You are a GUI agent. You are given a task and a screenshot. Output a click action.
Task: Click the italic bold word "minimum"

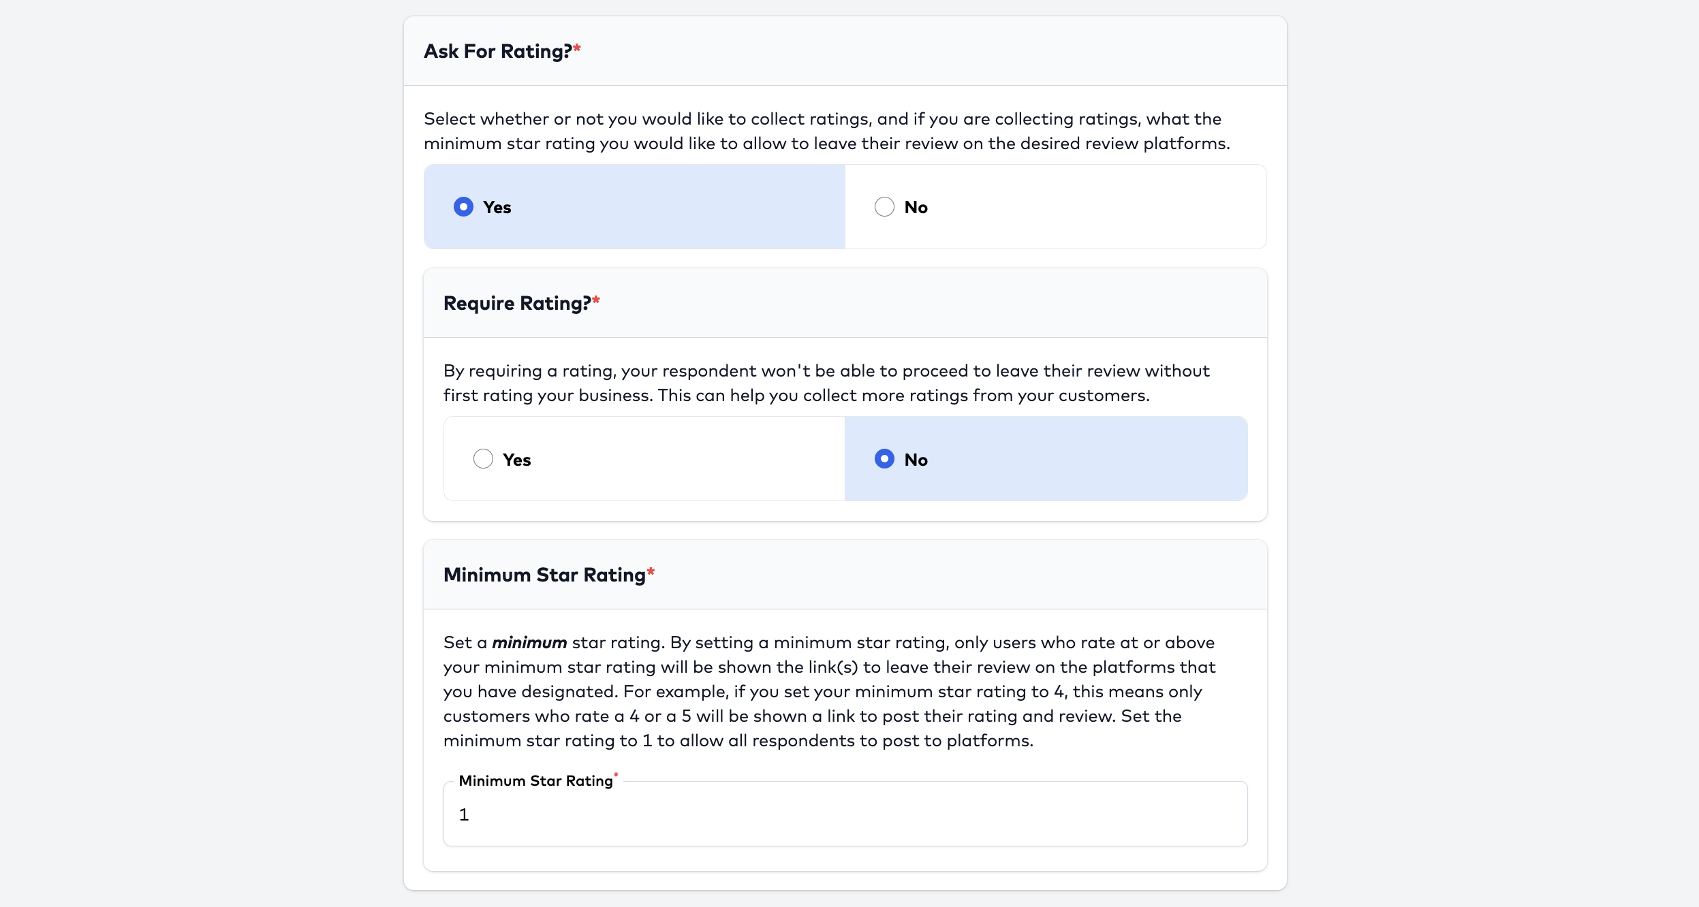(529, 643)
